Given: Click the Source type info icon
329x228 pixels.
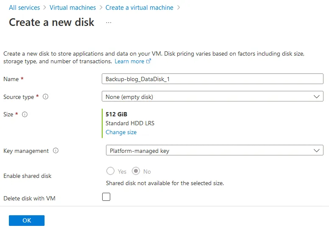Looking at the screenshot, I should pos(46,97).
